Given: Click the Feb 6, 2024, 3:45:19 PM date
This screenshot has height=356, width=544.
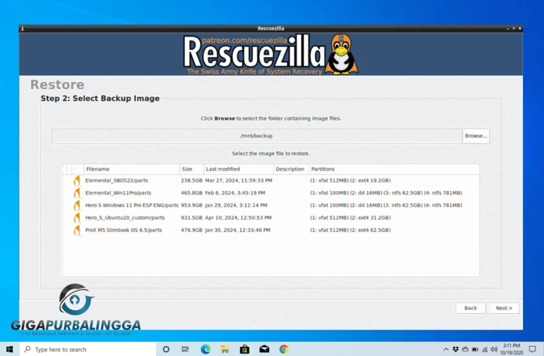Looking at the screenshot, I should tap(235, 193).
